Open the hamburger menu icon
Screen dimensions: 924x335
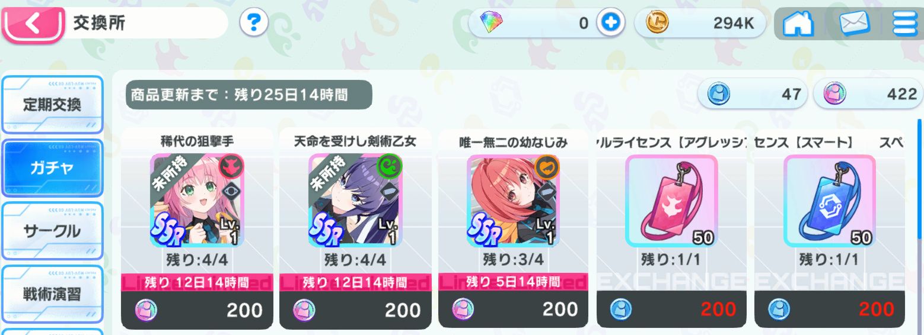(906, 24)
